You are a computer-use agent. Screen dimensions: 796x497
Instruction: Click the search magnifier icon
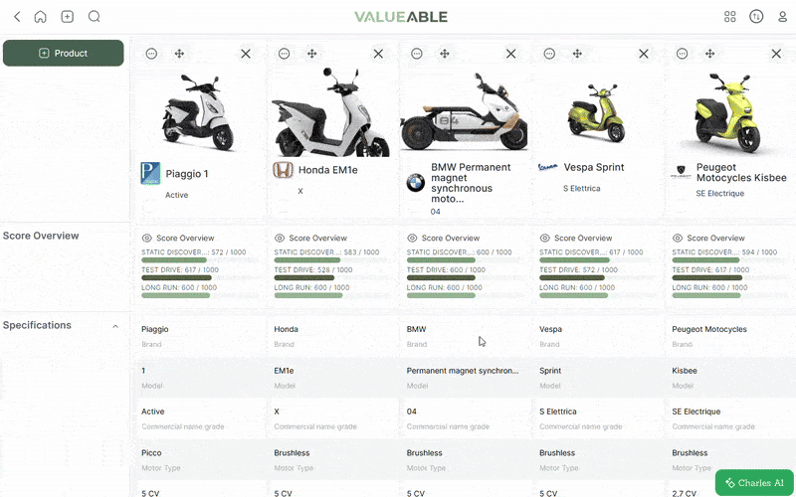coord(94,17)
